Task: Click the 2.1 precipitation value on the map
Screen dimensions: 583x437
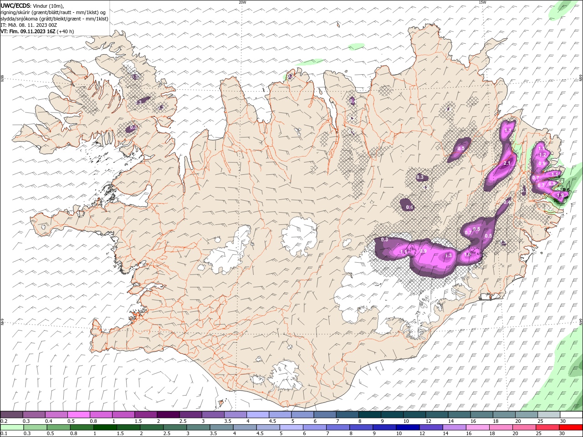Action: [508, 163]
